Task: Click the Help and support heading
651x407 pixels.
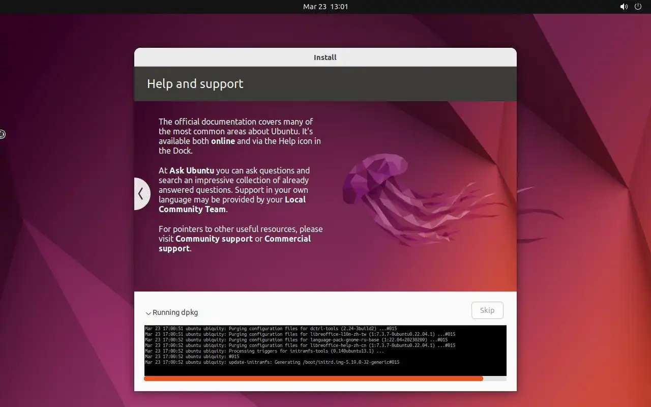Action: coord(195,84)
